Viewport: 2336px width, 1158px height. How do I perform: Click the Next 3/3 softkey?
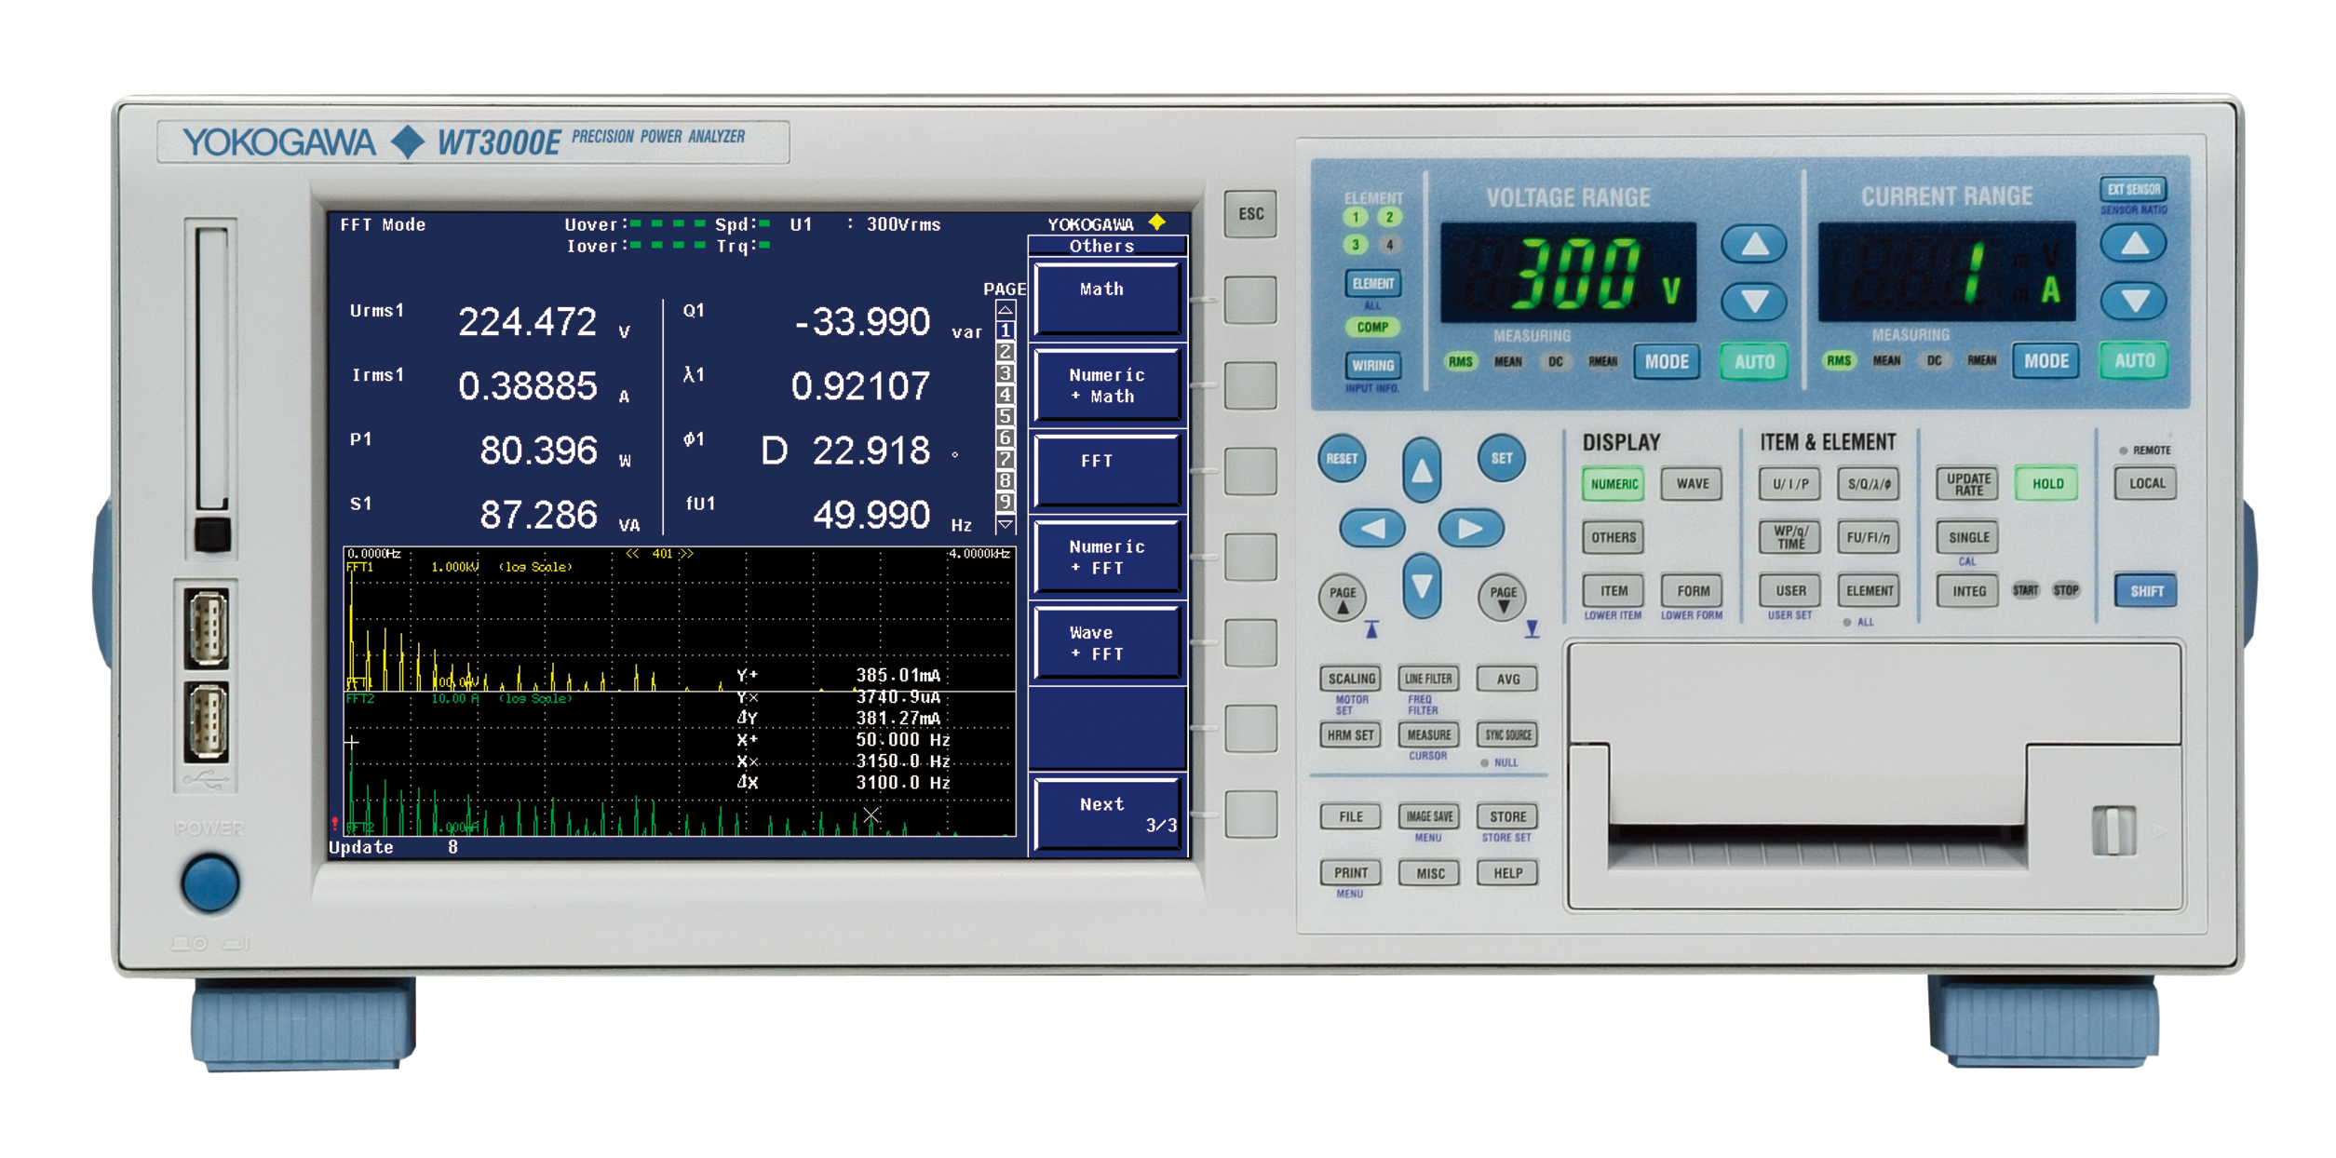pos(1106,815)
